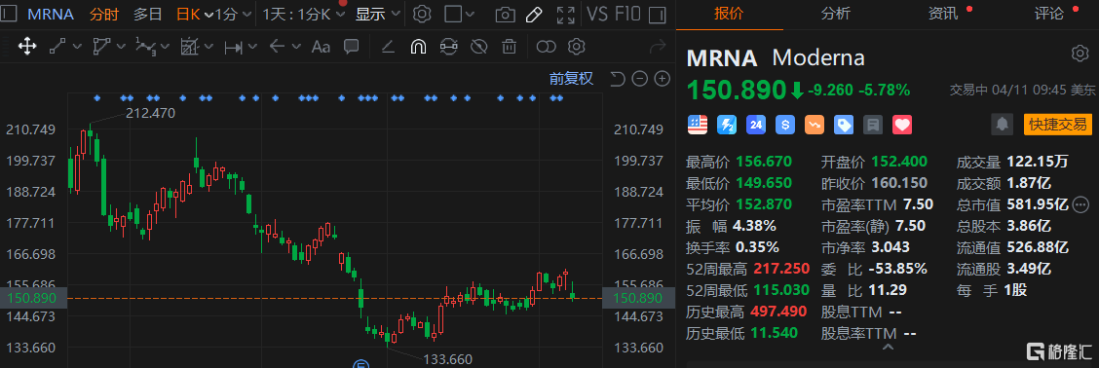The image size is (1099, 368).
Task: Toggle the heart favorite for MRNA
Action: pos(902,126)
